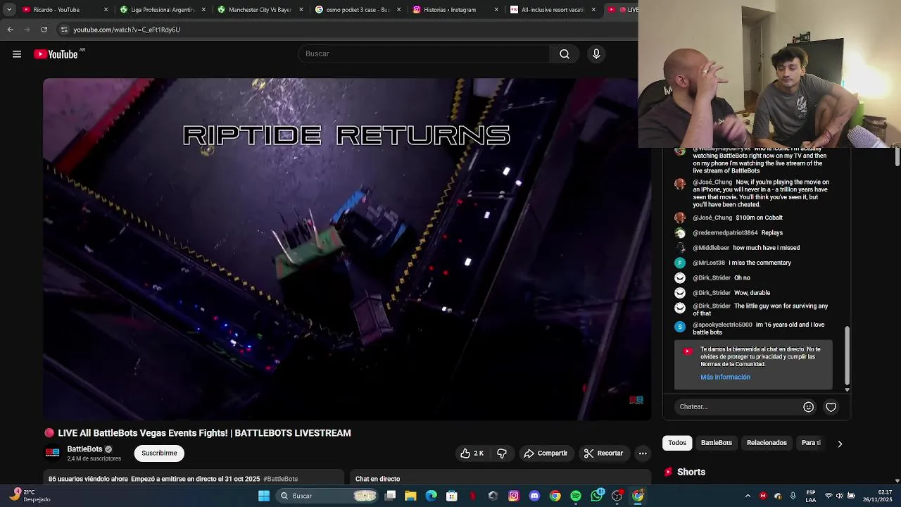This screenshot has height=507, width=901.
Task: Open Discord from the taskbar
Action: (x=534, y=496)
